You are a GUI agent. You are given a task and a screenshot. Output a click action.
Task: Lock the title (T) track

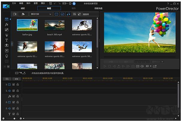pos(18,114)
